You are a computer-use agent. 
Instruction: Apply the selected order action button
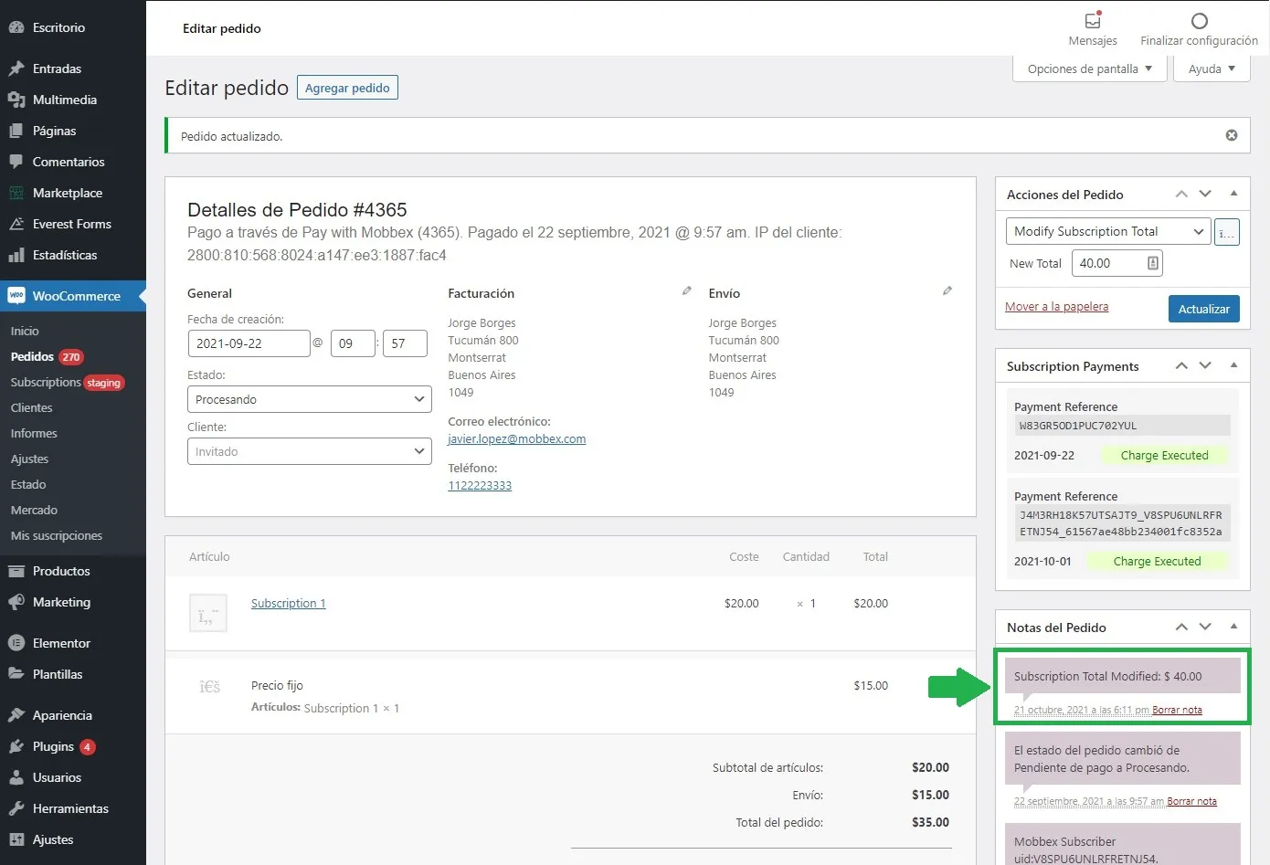click(x=1227, y=232)
